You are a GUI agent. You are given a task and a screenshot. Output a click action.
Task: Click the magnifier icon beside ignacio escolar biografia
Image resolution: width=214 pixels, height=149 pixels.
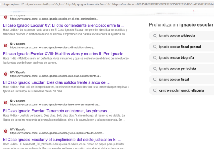(155, 58)
